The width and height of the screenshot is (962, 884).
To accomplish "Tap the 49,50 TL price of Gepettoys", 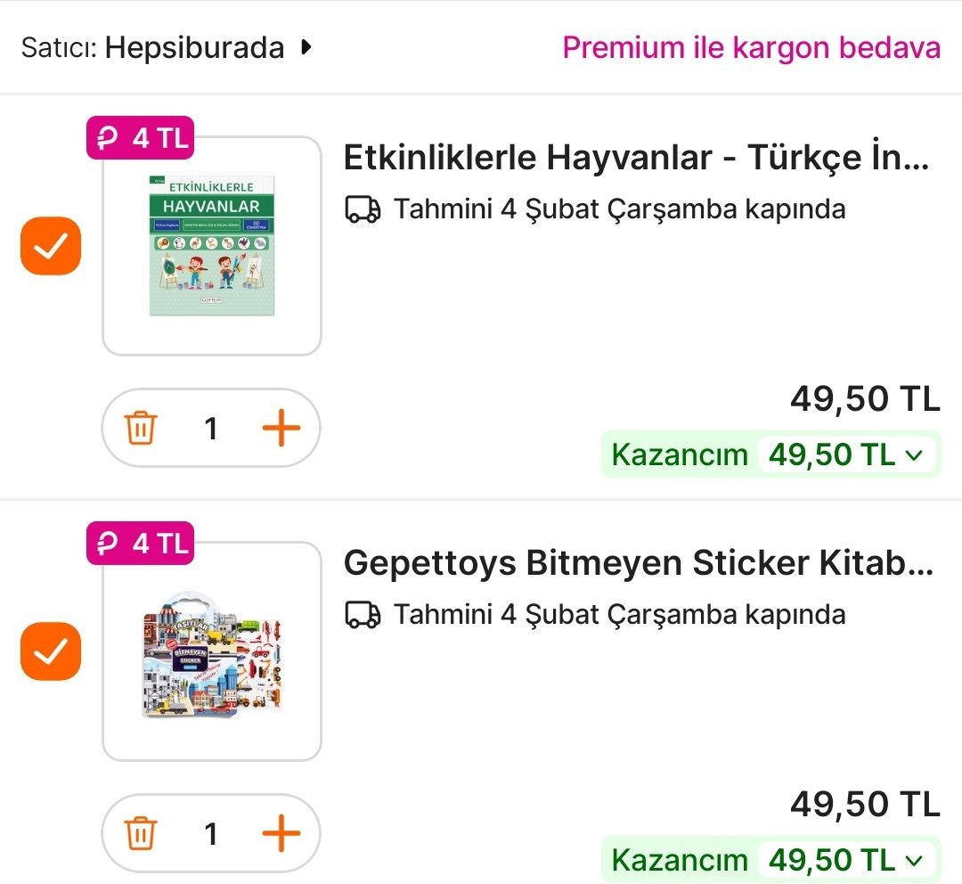I will (x=864, y=805).
